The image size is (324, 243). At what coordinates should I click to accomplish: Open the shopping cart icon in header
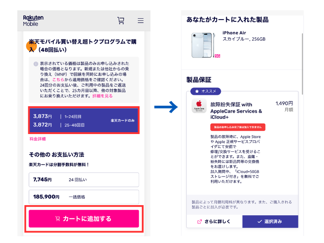[x=120, y=21]
